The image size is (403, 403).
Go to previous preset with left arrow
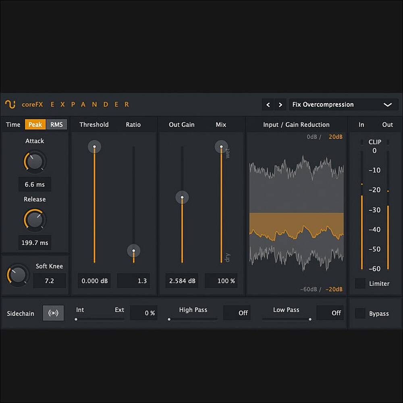(x=268, y=105)
